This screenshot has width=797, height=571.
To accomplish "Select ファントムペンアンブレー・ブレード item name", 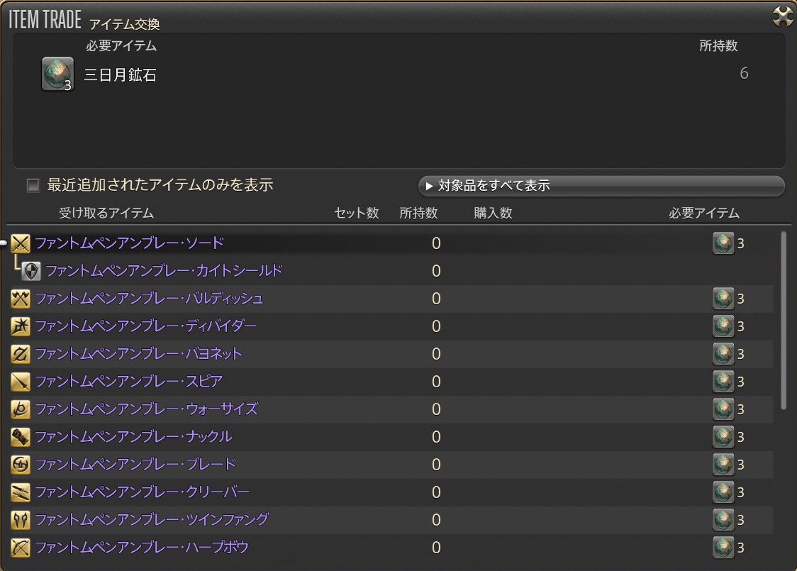I will coord(135,464).
